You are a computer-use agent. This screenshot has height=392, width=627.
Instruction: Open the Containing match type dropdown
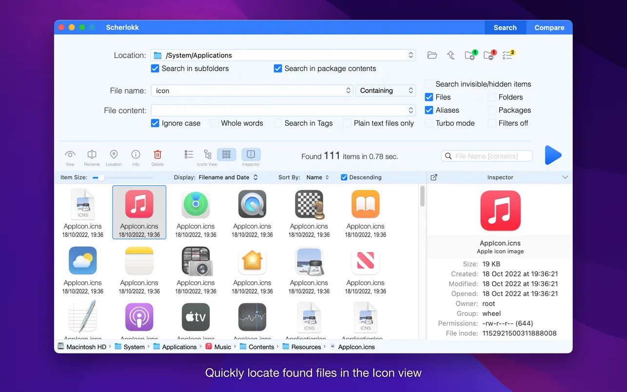click(x=385, y=91)
